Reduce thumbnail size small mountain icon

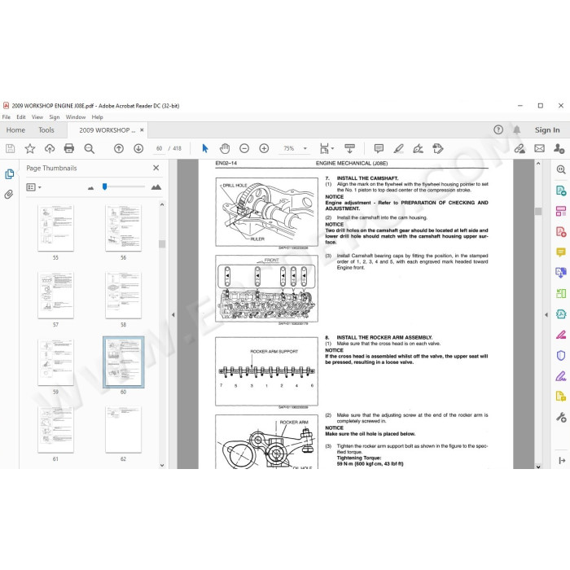(x=90, y=187)
